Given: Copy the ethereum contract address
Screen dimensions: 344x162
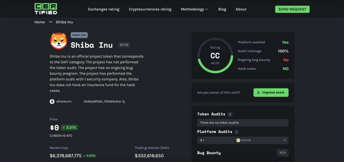Looking at the screenshot, I should [124, 102].
